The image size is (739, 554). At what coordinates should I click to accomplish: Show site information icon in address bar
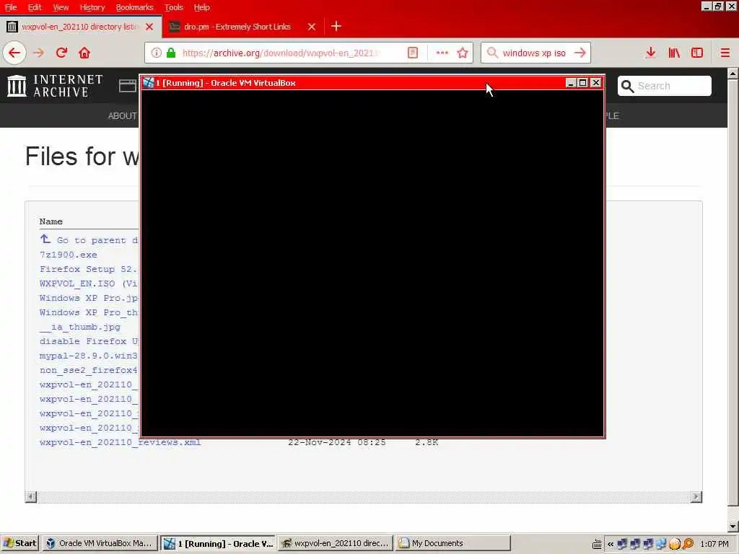(x=156, y=53)
